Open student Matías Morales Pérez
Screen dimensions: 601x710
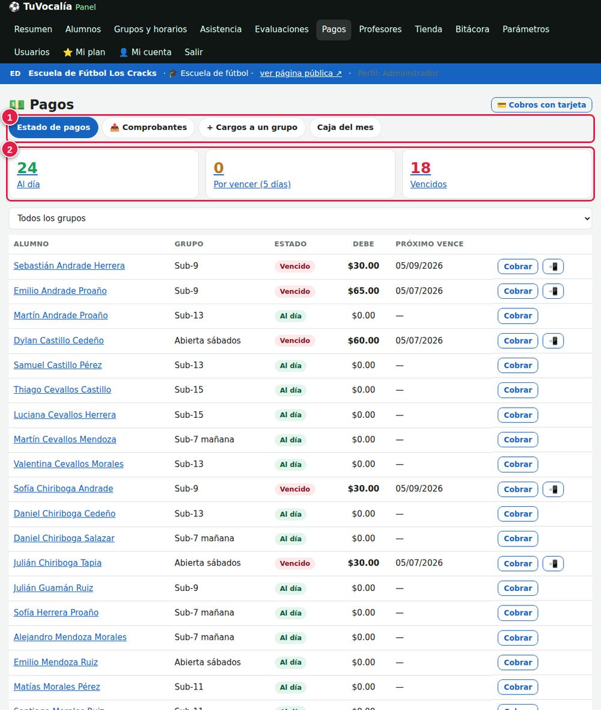[x=56, y=687]
